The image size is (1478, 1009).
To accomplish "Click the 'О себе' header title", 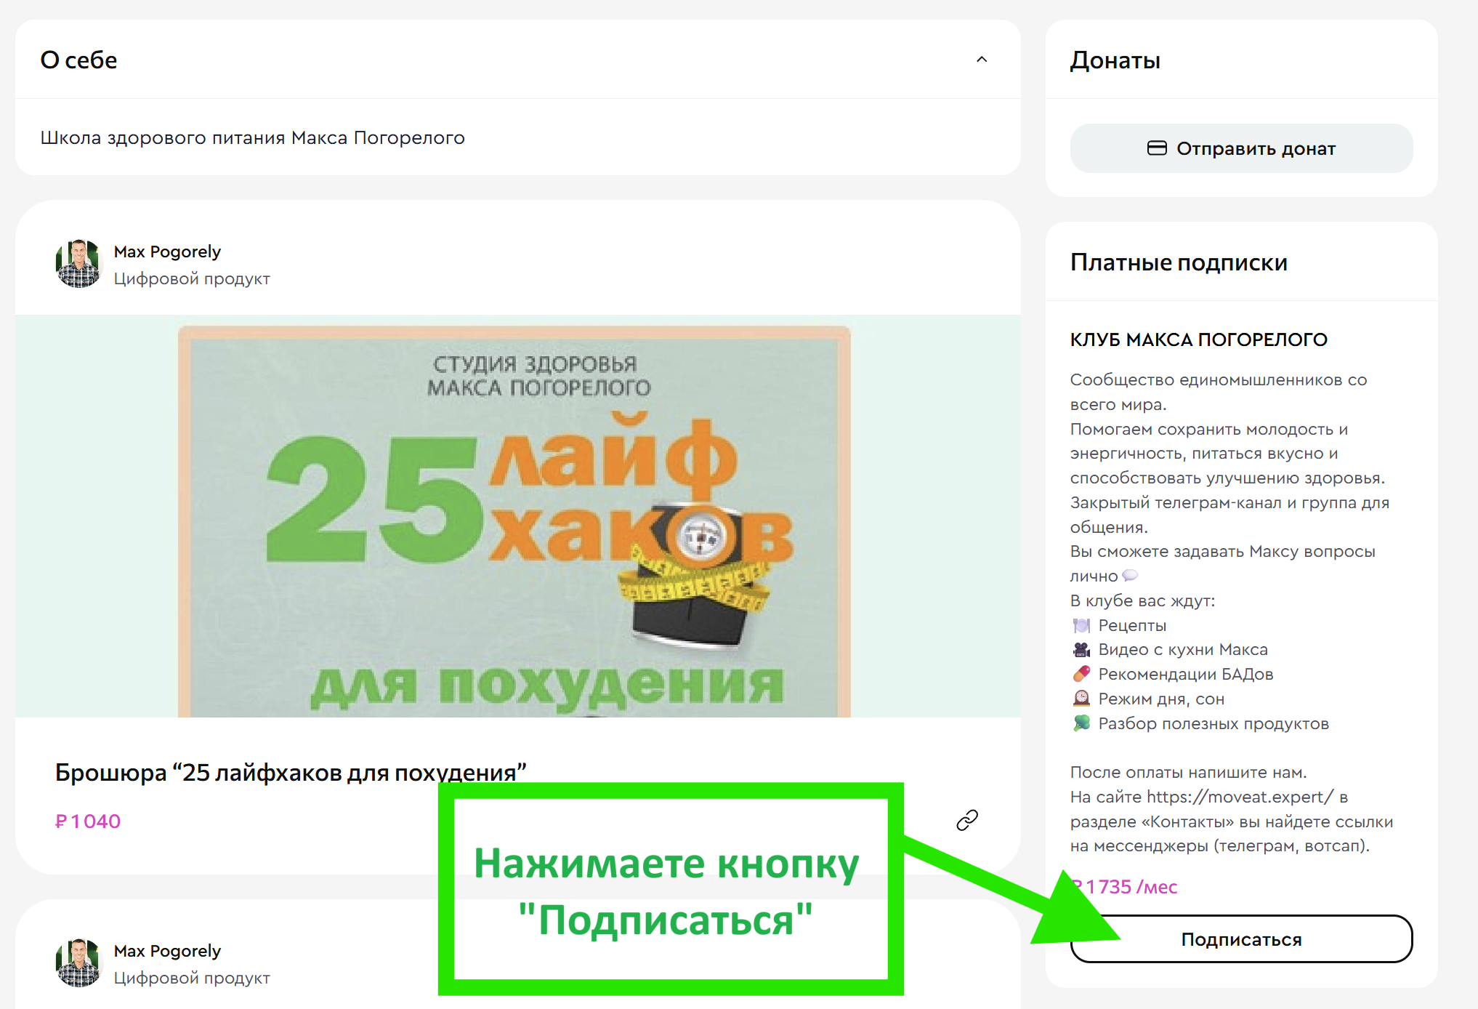I will click(x=78, y=60).
